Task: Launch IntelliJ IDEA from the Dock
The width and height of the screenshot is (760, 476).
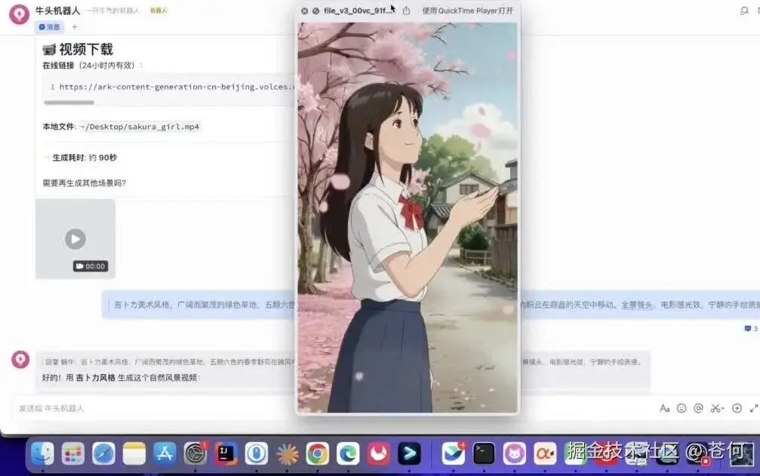Action: (226, 454)
